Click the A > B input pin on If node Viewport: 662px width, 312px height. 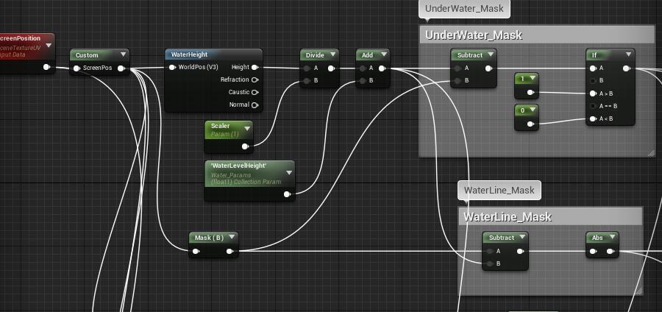pos(592,93)
